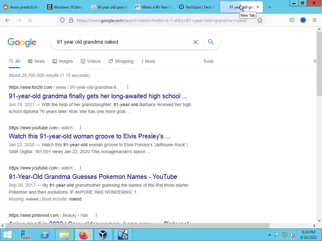Open options for the Pokemon Names result
Screen dimensions: 322x241
click(x=80, y=168)
